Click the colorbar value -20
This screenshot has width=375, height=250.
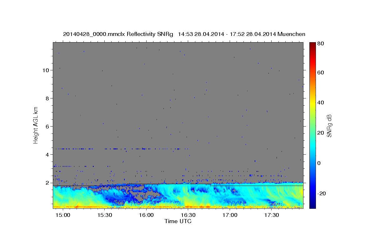coord(321,193)
